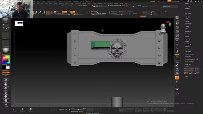Pick a hue in the color picker square

pos(6,60)
